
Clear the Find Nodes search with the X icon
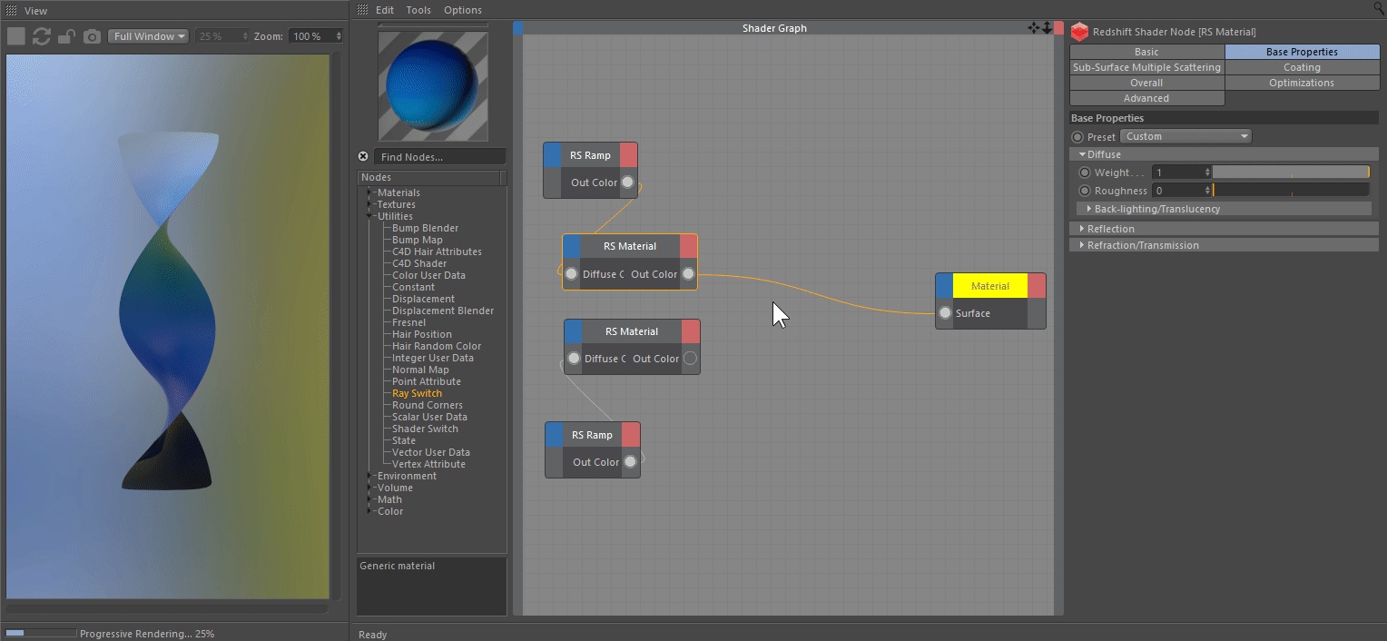363,156
